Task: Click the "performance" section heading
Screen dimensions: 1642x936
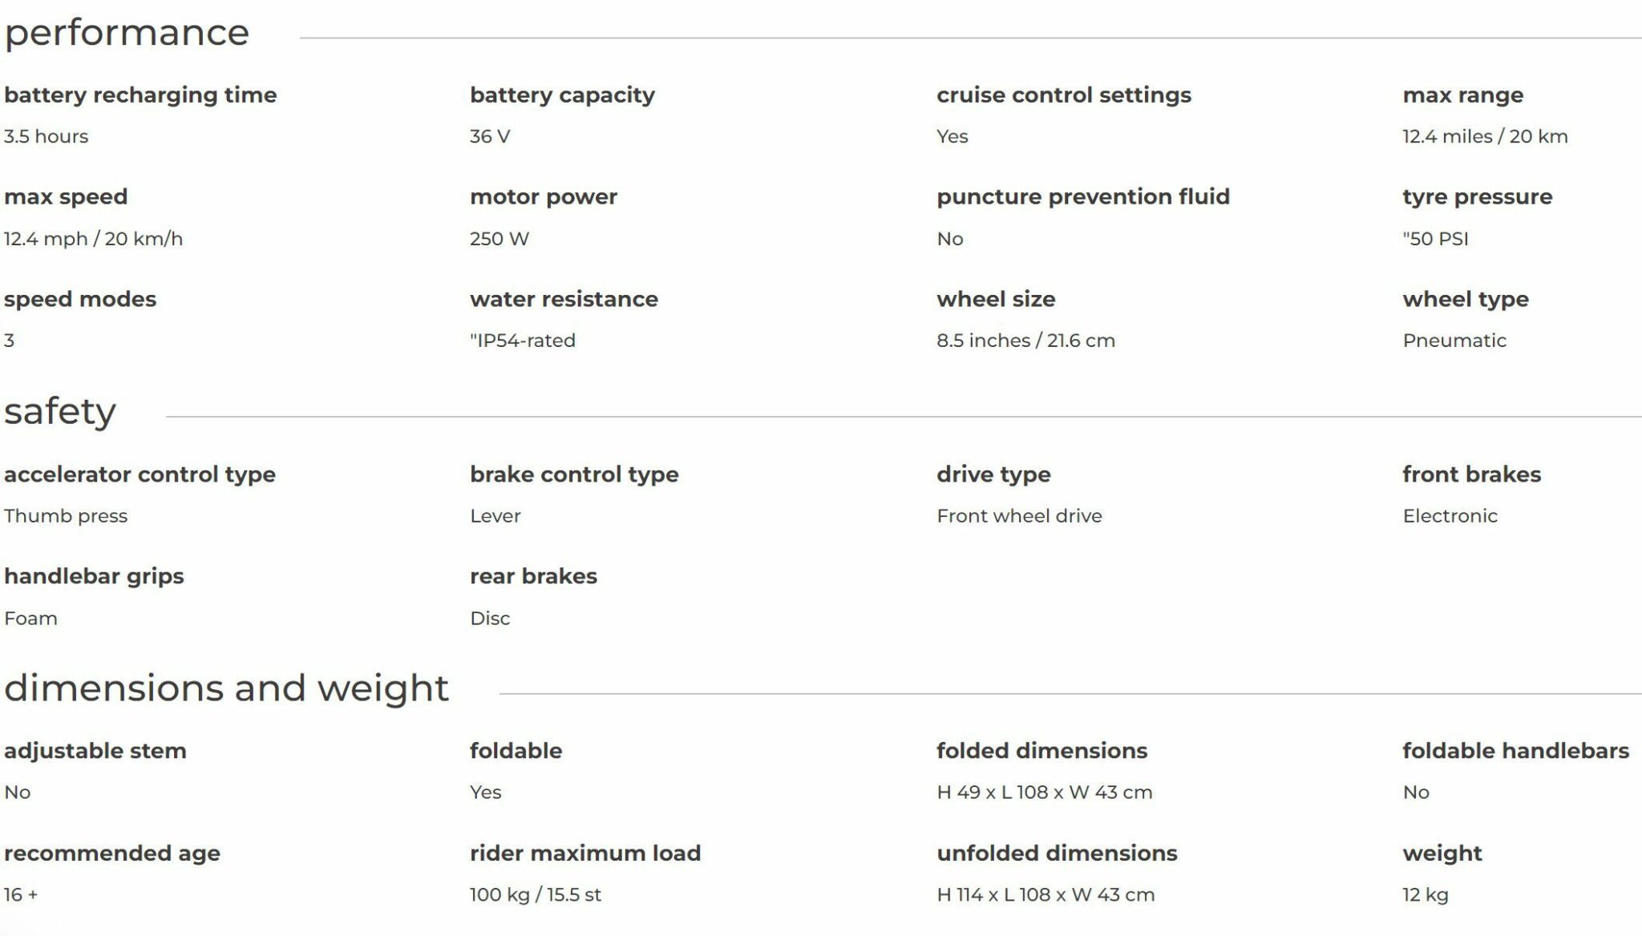Action: pyautogui.click(x=127, y=34)
